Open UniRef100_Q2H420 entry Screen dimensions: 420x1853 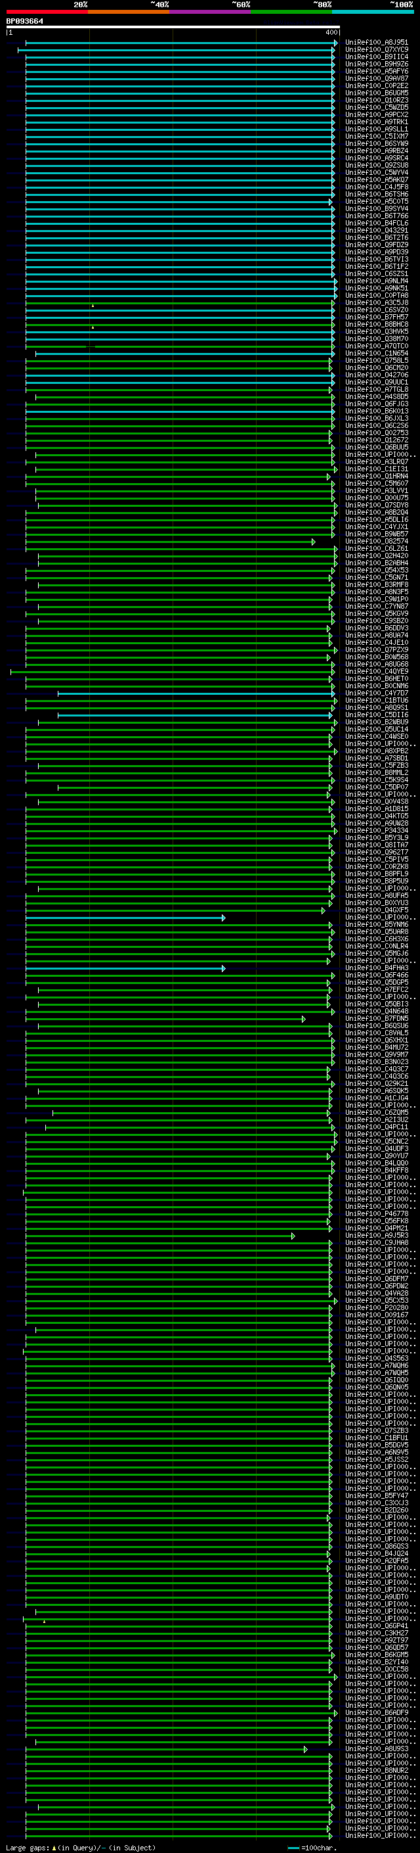(377, 555)
